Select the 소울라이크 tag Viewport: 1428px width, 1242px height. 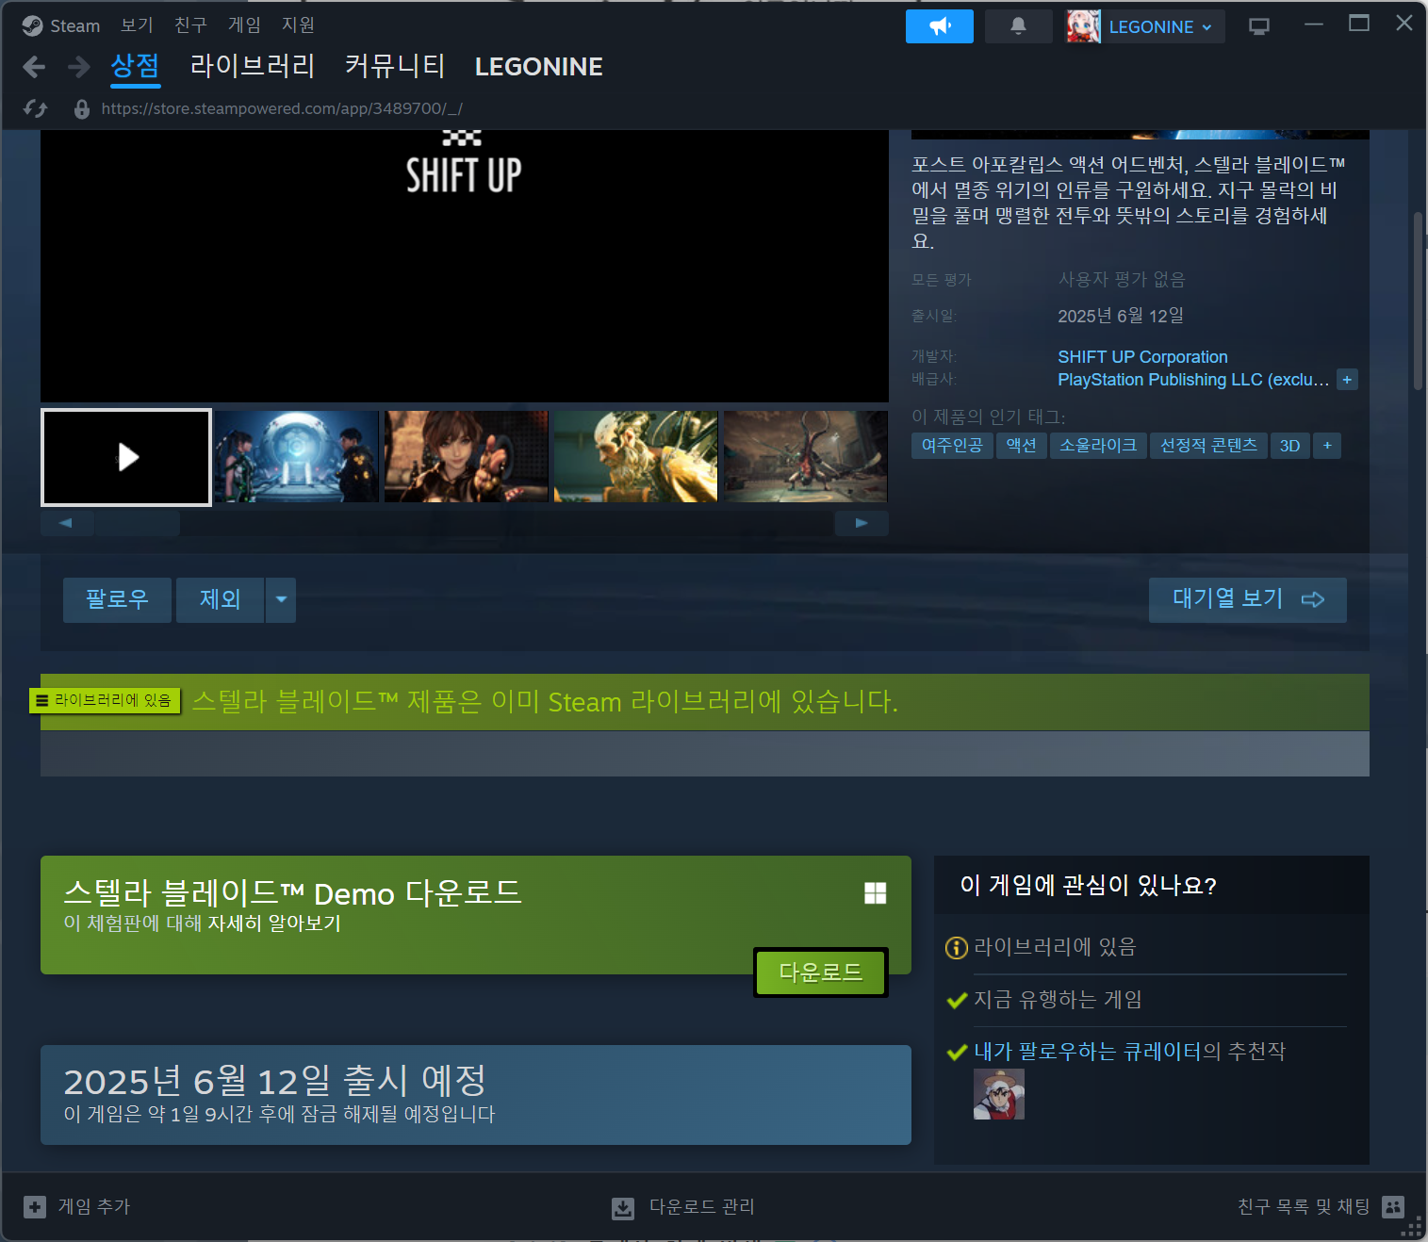pyautogui.click(x=1097, y=445)
